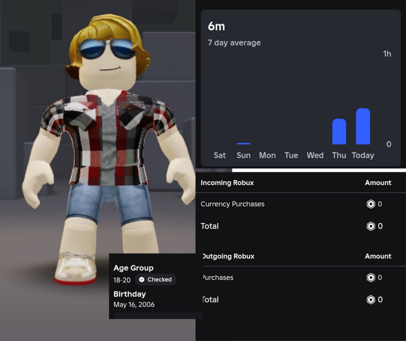Click the Wed day label
Screen dimensions: 406x341
pos(315,155)
